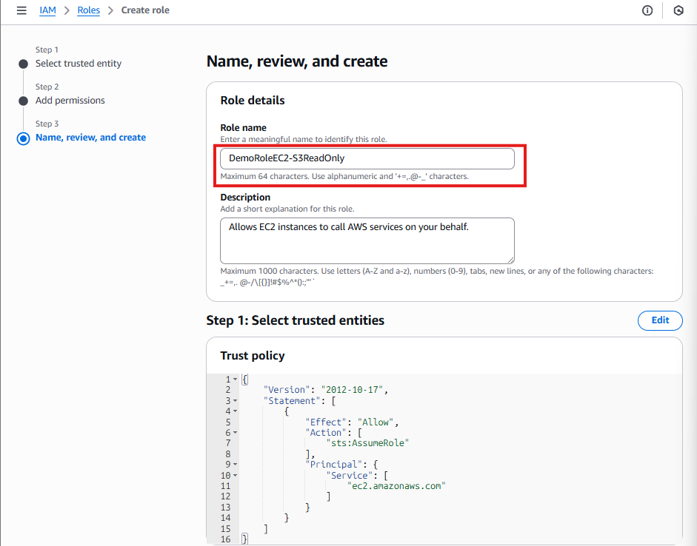Click the hexagon icon at top right
The height and width of the screenshot is (546, 697).
[678, 10]
